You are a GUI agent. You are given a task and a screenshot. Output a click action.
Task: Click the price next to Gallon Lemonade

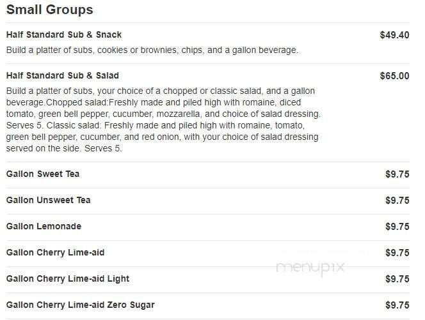[397, 227]
